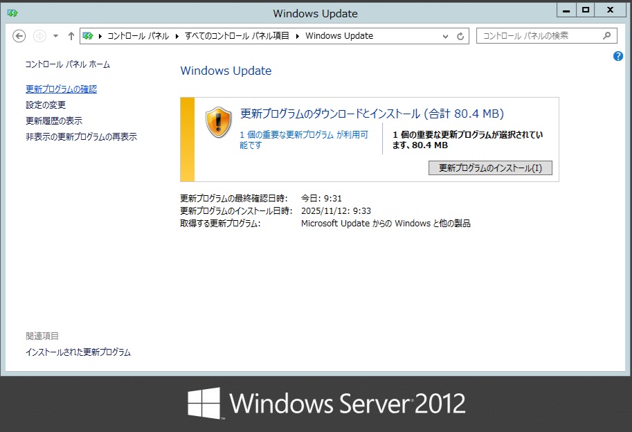The image size is (632, 432).
Task: Open インストールされた更新プログラム link
Action: 78,352
